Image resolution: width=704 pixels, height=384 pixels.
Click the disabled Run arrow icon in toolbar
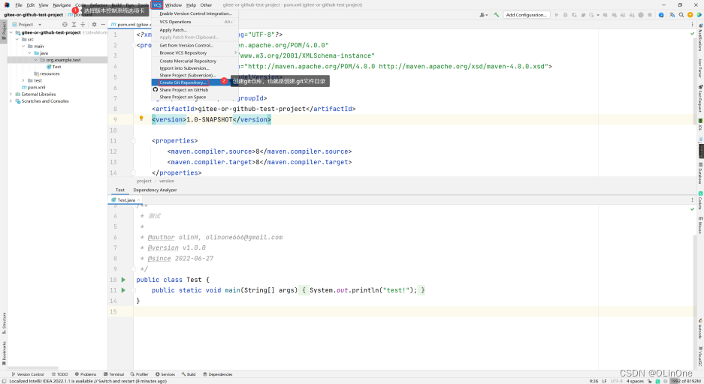click(x=557, y=15)
